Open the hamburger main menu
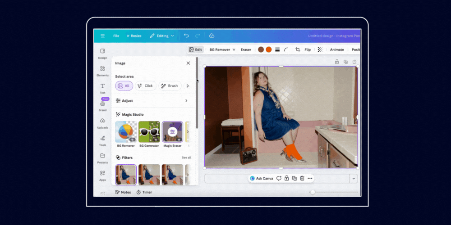This screenshot has width=451, height=225. 102,36
